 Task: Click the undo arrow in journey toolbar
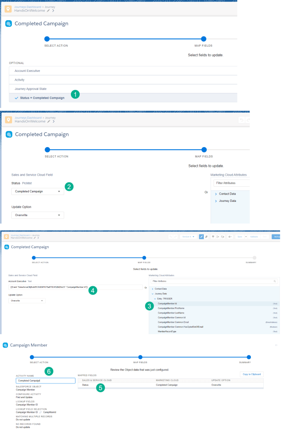coord(170,237)
